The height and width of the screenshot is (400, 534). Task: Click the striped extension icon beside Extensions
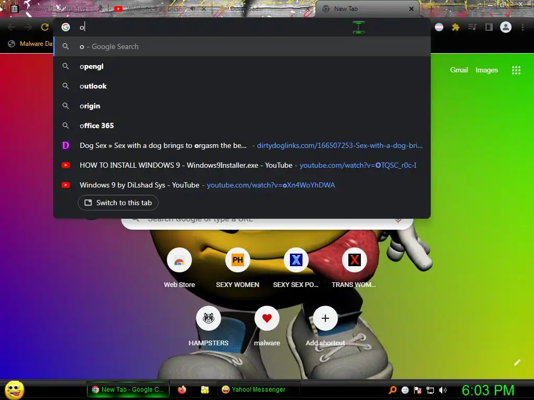click(x=439, y=27)
